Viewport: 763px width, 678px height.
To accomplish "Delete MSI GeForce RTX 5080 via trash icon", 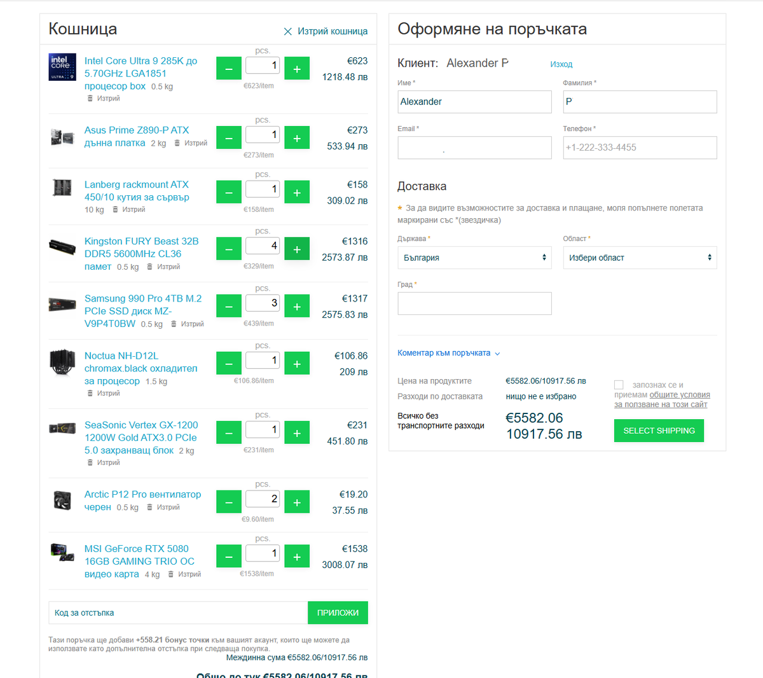I will [171, 574].
